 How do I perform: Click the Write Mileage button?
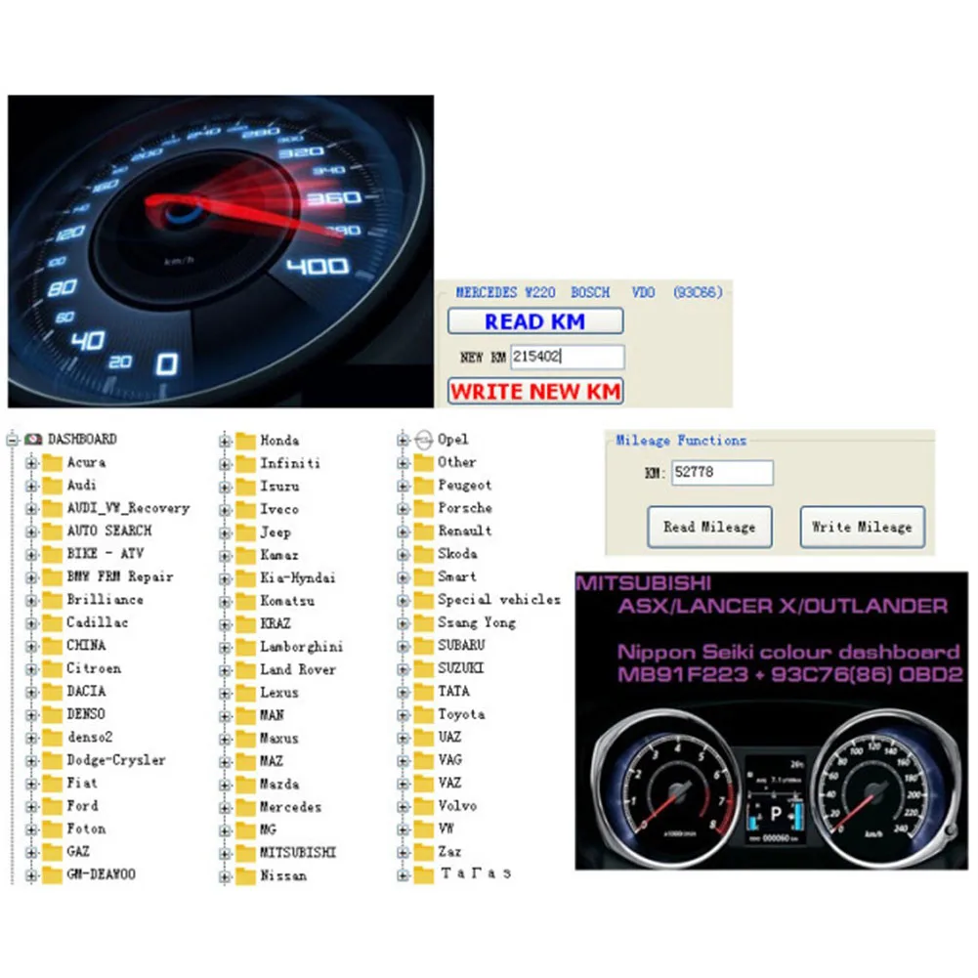[862, 527]
